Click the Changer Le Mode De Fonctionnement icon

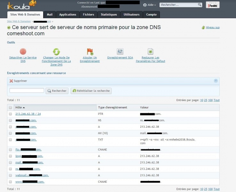[56, 52]
